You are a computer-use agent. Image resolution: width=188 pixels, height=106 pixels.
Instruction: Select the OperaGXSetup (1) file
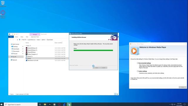click(32, 50)
